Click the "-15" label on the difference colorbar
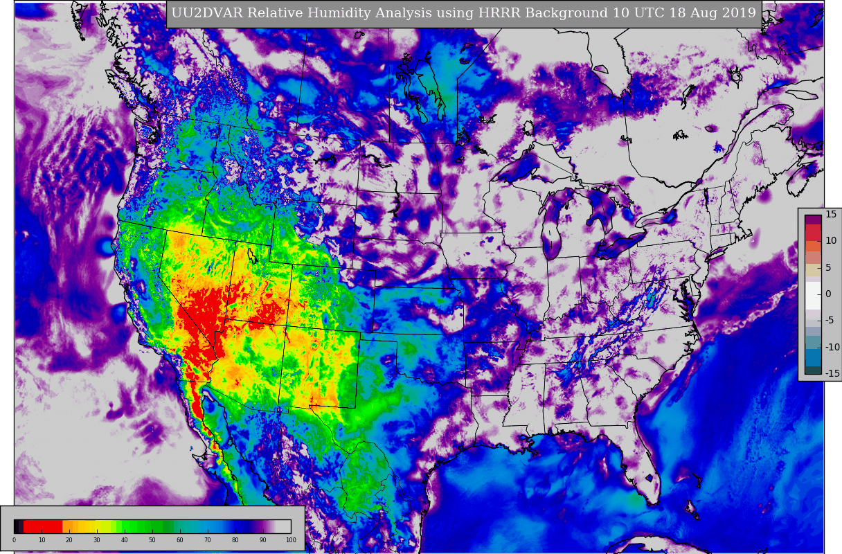The height and width of the screenshot is (554, 842). 832,373
